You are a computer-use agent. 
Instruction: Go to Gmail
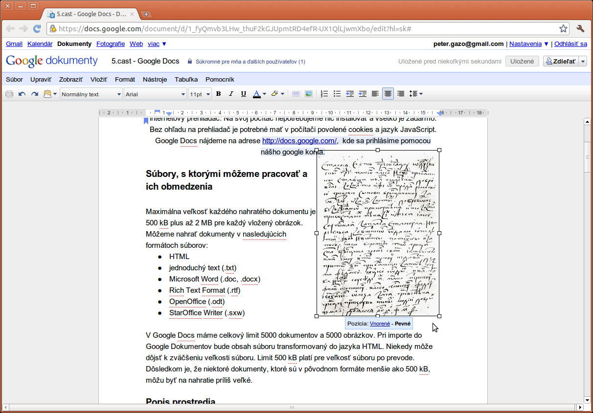click(x=14, y=44)
